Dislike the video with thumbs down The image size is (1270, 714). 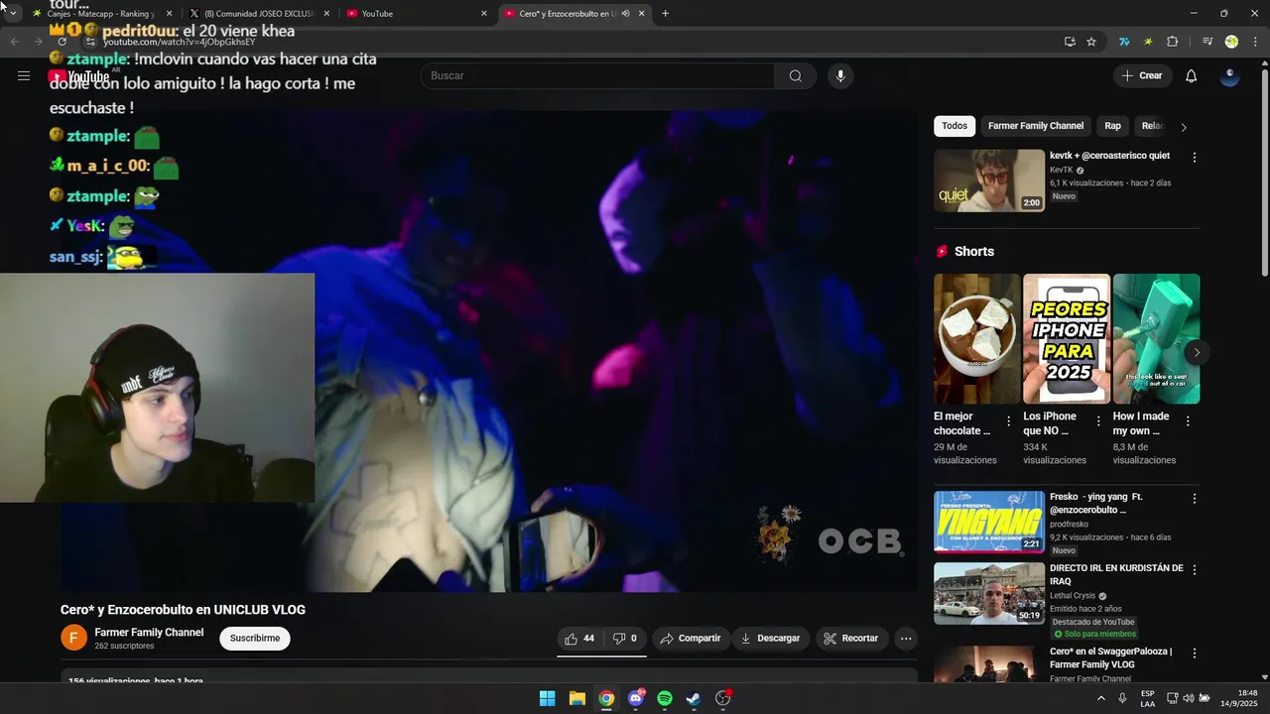click(x=625, y=639)
